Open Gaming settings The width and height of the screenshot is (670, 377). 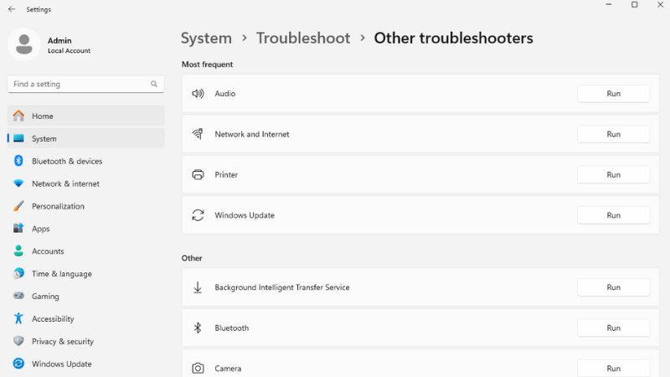pos(86,297)
